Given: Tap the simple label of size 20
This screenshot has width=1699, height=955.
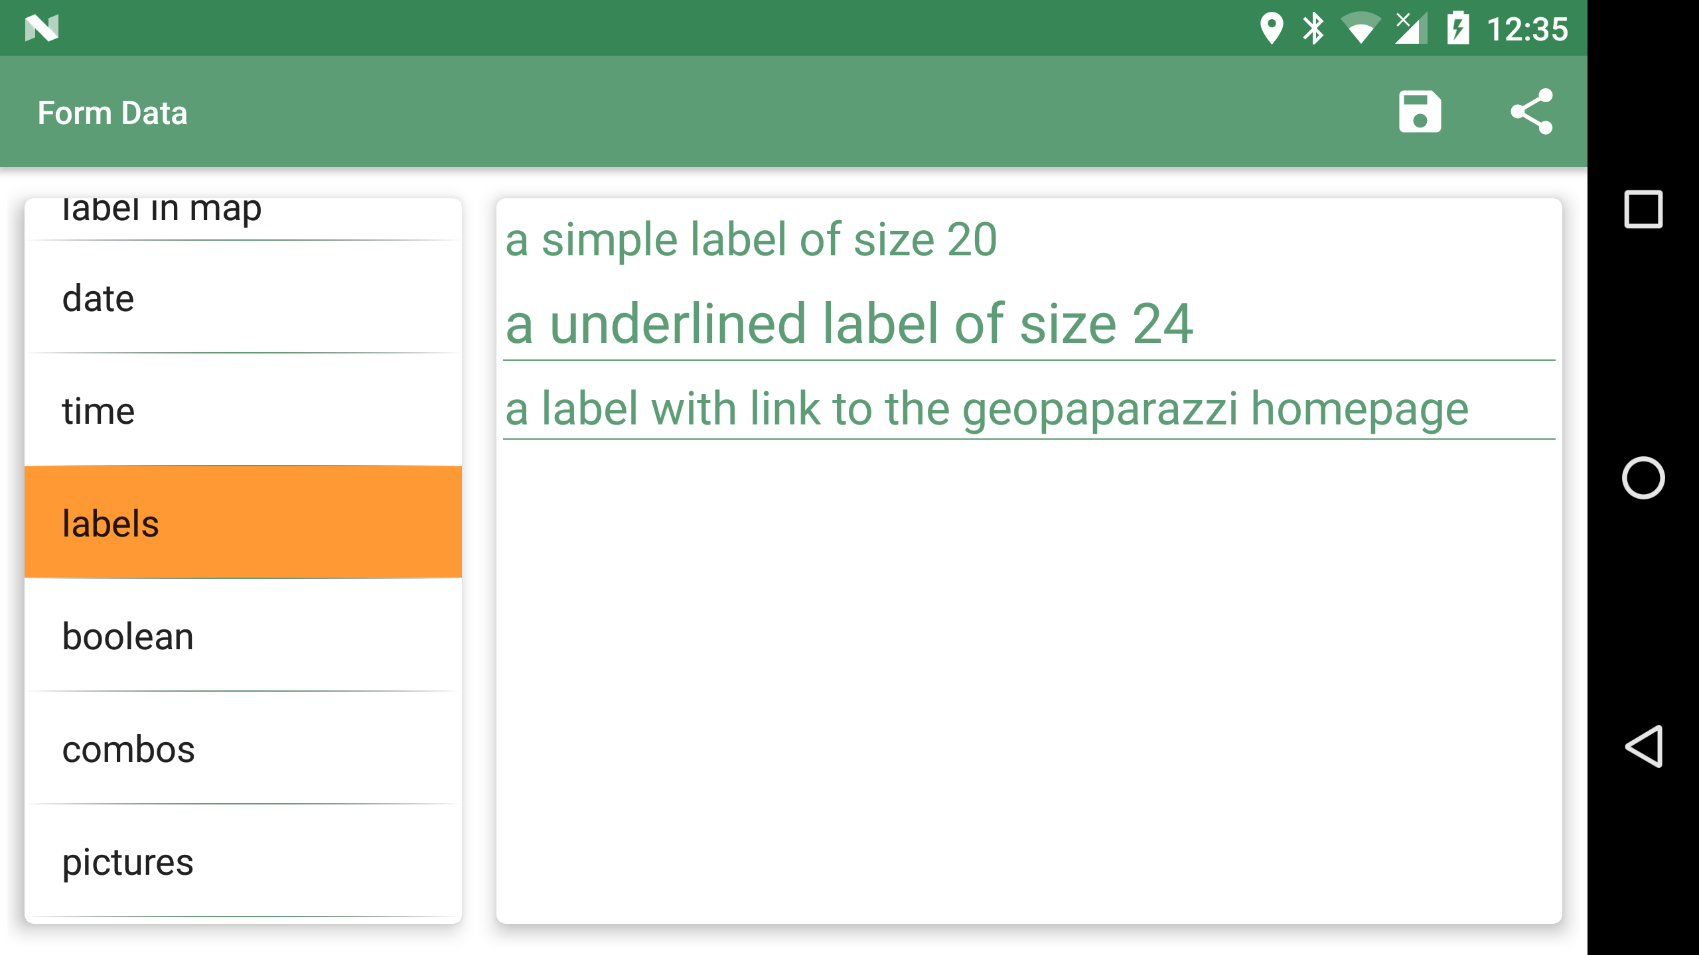Looking at the screenshot, I should [751, 239].
